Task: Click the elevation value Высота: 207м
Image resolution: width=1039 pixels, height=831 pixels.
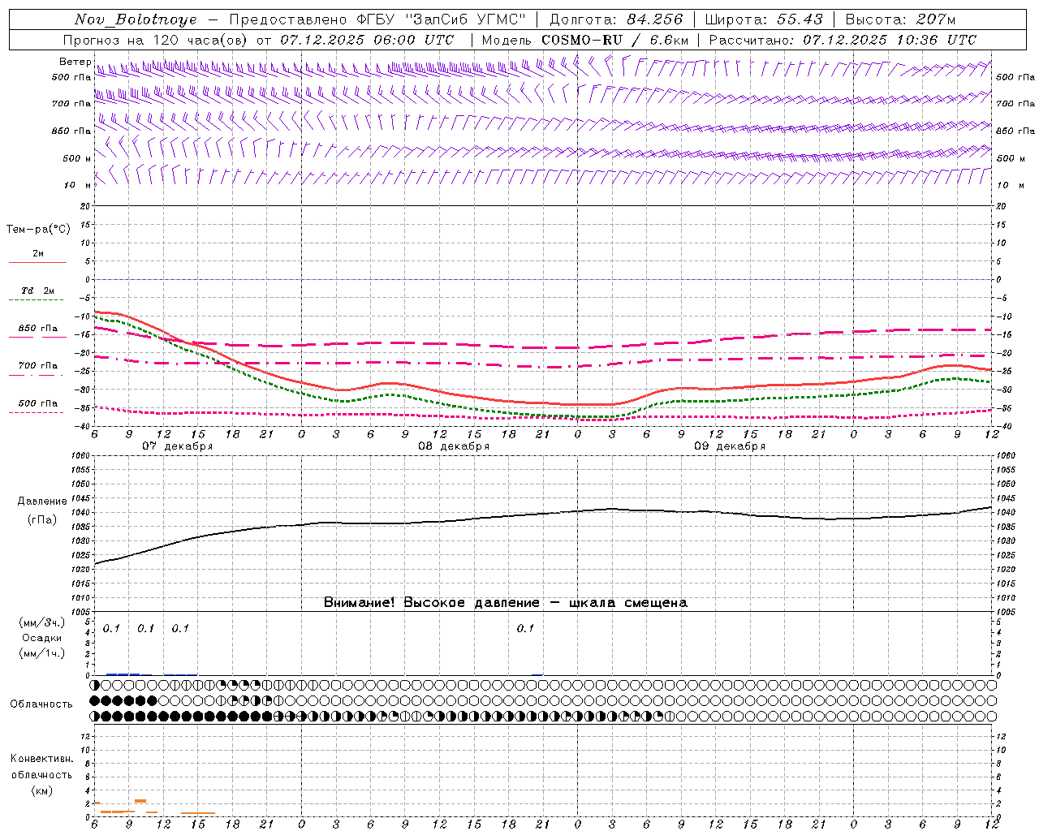Action: tap(900, 19)
